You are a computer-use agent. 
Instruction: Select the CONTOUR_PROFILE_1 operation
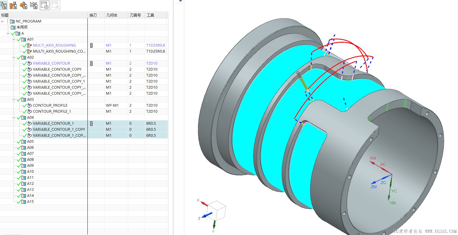52,111
